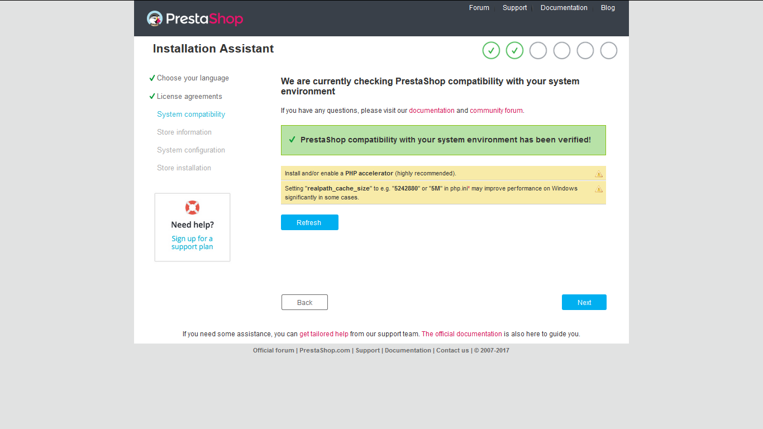Click the lifebuoy Need help icon
The image size is (763, 429).
pos(192,208)
